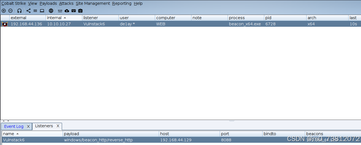Select user cell de1ay *
The image size is (361, 145).
[137, 24]
